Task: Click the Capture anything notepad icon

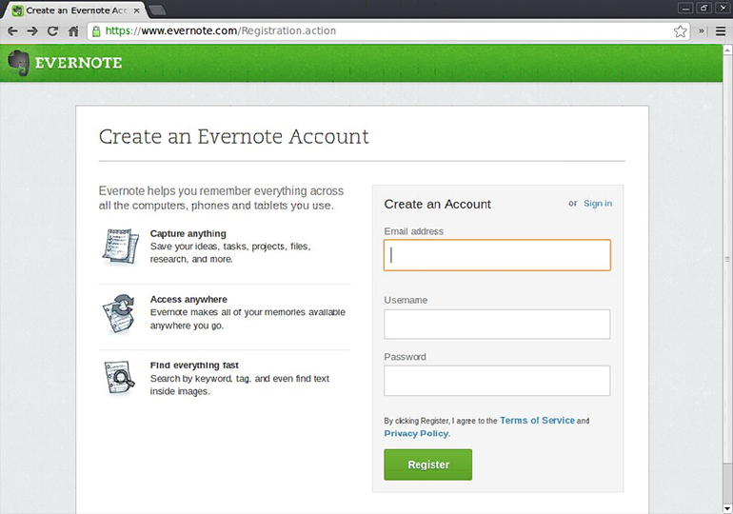Action: point(120,246)
